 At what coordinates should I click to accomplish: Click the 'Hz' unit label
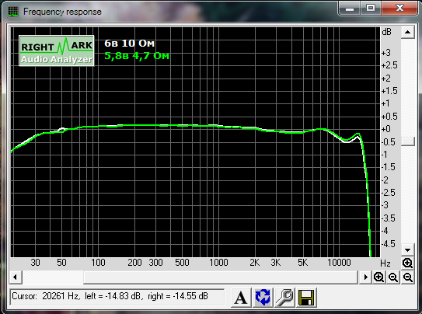click(385, 263)
